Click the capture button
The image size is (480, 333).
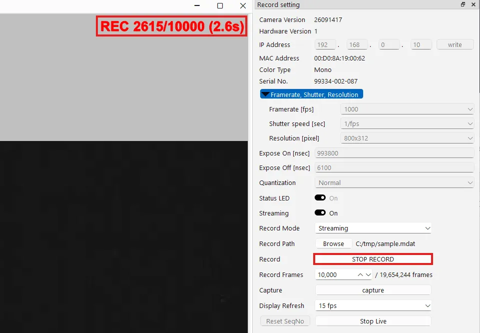373,290
